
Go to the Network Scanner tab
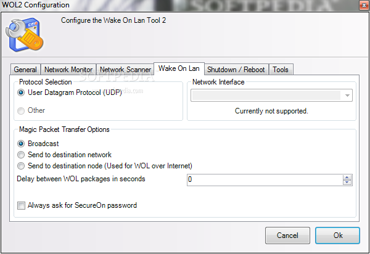(125, 70)
